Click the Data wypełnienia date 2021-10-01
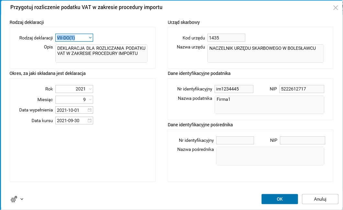Image resolution: width=343 pixels, height=210 pixels. pos(68,110)
